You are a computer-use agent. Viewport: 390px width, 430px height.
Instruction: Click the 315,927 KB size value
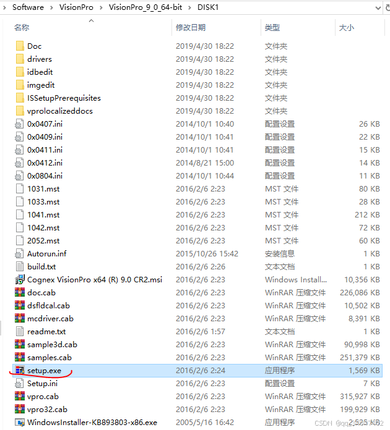point(360,396)
